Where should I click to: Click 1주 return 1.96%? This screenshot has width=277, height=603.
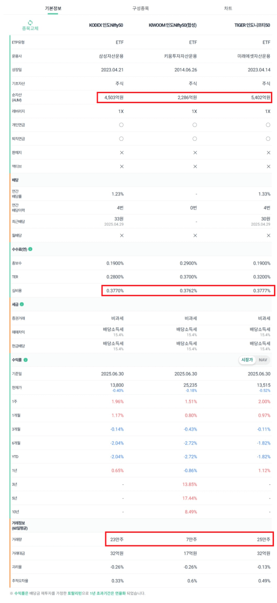[118, 401]
